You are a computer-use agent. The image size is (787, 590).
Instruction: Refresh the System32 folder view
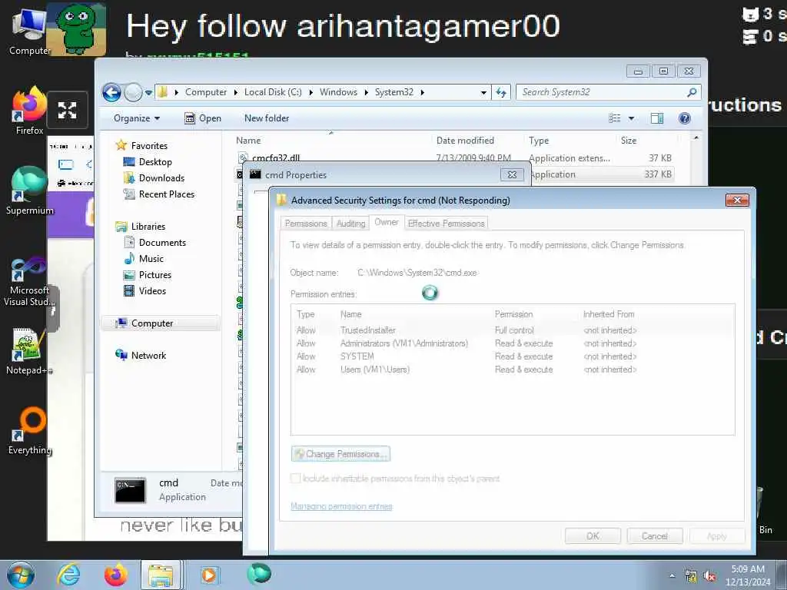click(x=501, y=92)
